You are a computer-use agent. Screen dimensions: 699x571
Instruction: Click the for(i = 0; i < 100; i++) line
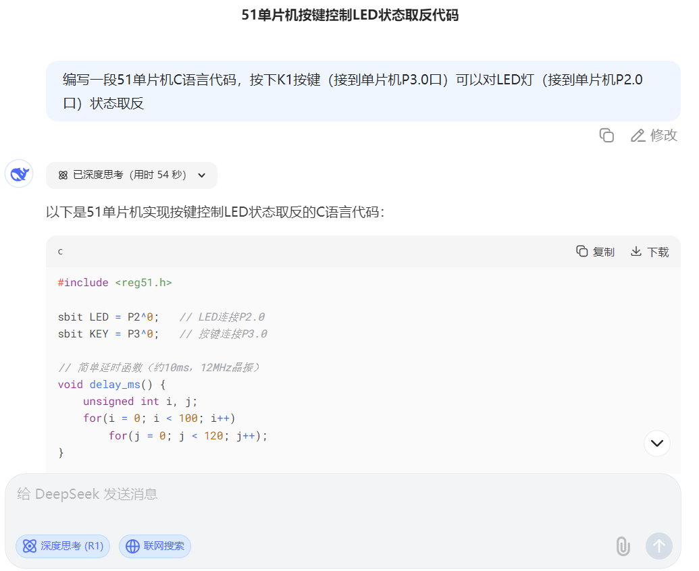159,418
